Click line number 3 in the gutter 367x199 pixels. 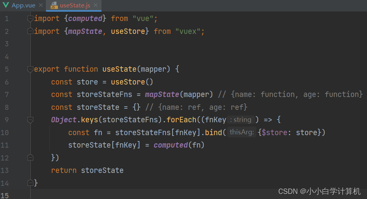(7, 44)
